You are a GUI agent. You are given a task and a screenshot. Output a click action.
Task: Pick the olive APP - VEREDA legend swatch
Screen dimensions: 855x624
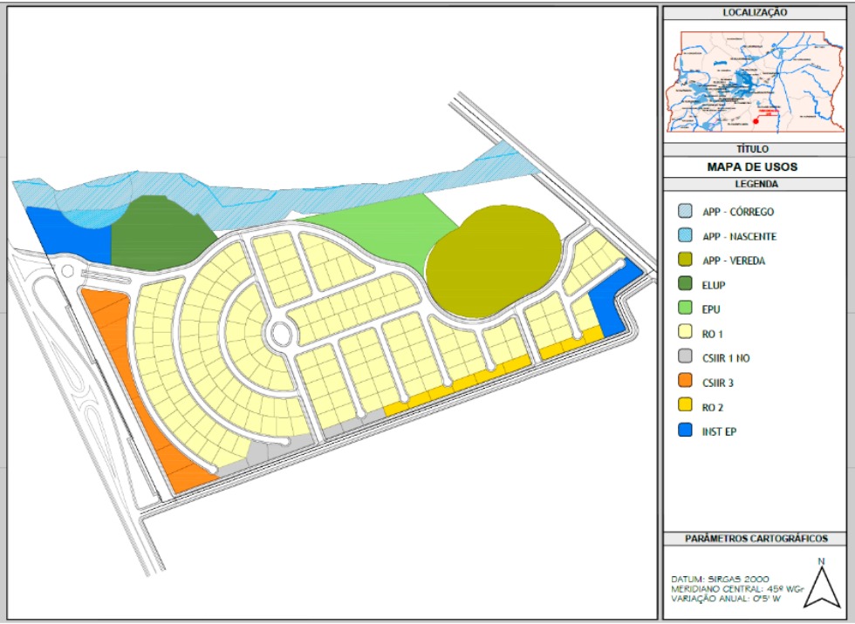(x=687, y=261)
